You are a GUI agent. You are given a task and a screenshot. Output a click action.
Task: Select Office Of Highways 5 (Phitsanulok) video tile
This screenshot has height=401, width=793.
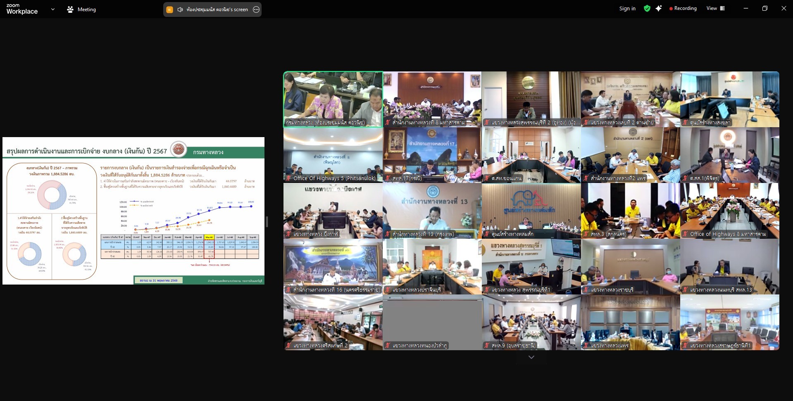coord(333,155)
